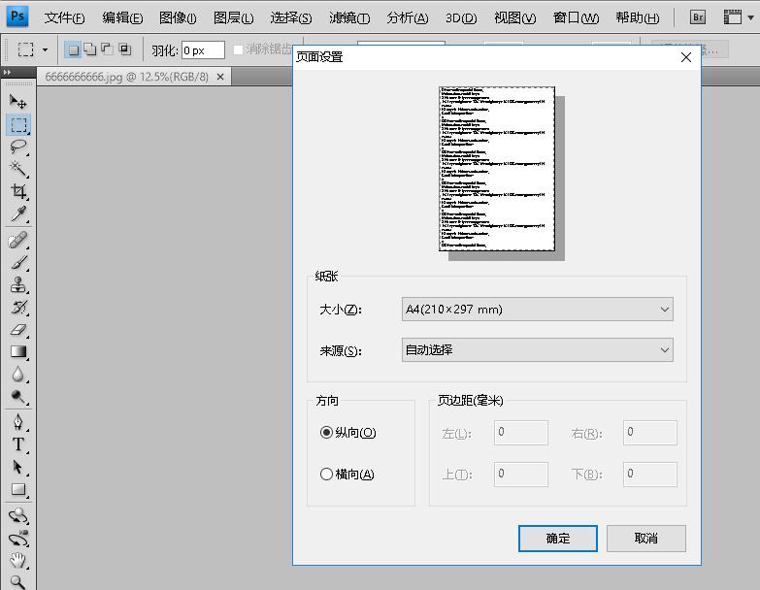Click the bottom margin 下(B) field
The width and height of the screenshot is (760, 590).
pos(650,475)
